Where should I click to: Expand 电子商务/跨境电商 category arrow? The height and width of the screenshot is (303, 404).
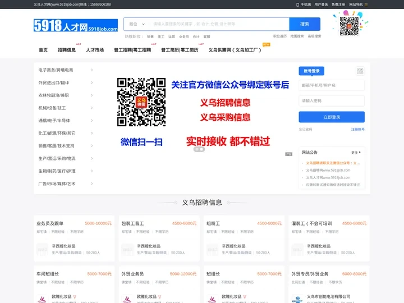(x=91, y=70)
